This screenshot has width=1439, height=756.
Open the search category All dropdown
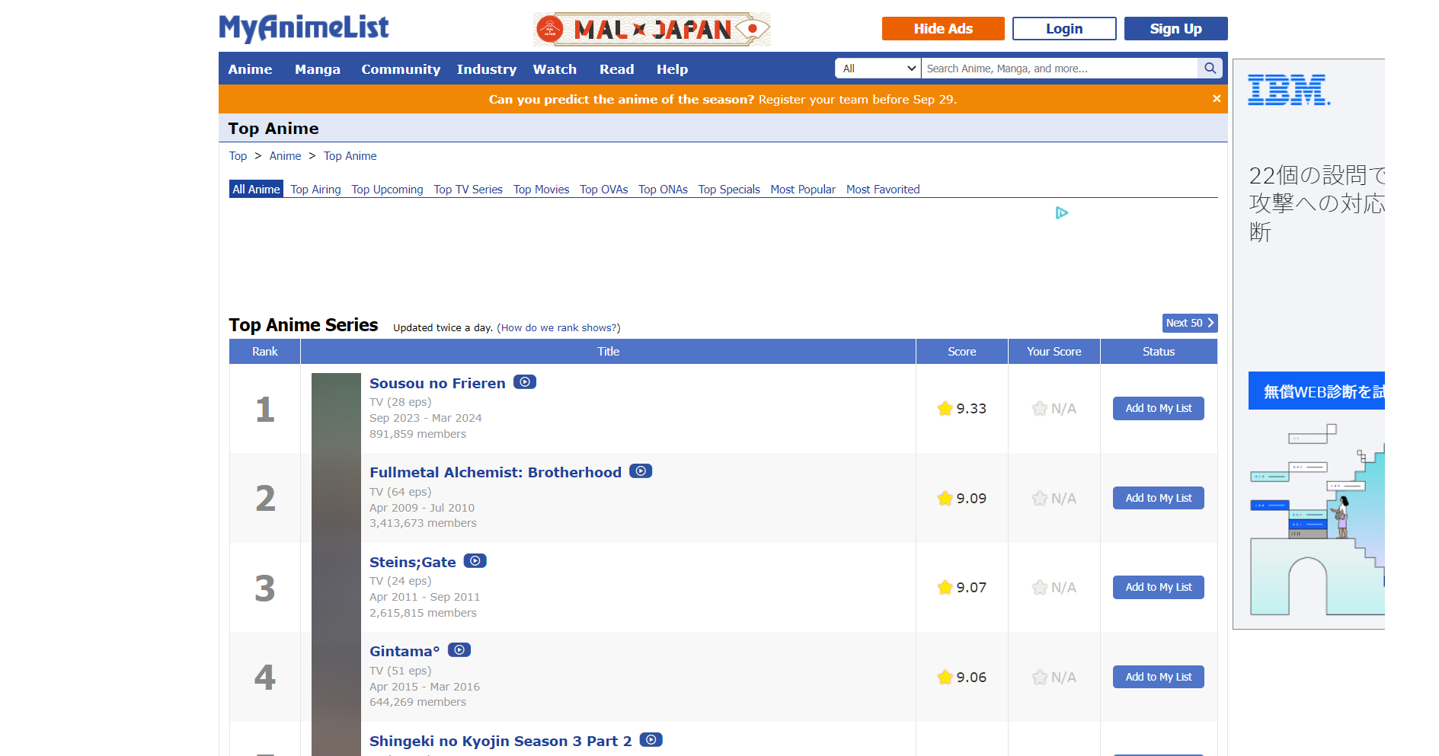878,69
